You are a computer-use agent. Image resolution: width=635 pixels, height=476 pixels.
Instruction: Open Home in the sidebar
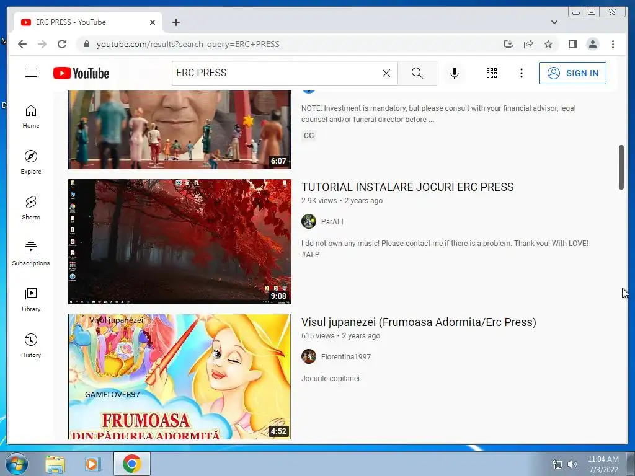pyautogui.click(x=31, y=117)
